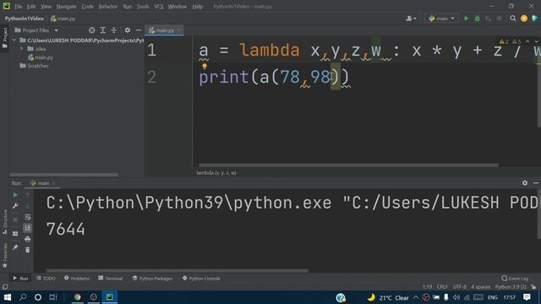Open the VCS menu
Image resolution: width=541 pixels, height=304 pixels.
point(159,7)
